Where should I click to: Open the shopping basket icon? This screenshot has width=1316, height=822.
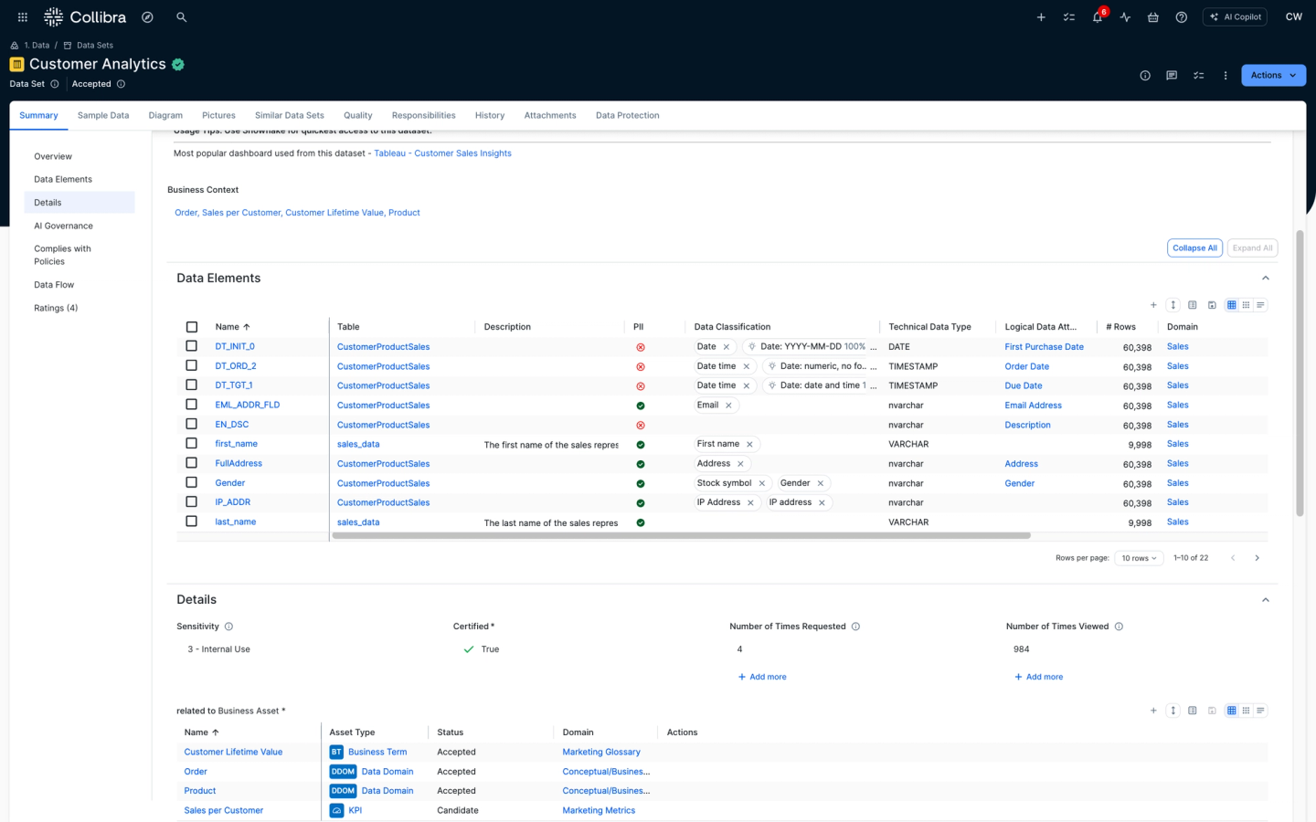coord(1153,17)
